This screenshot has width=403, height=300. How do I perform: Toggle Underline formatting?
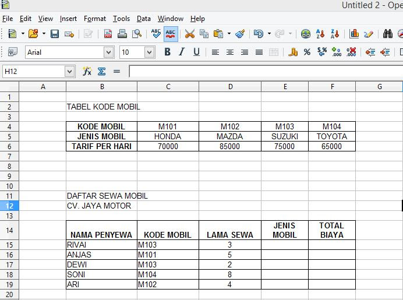coord(196,52)
